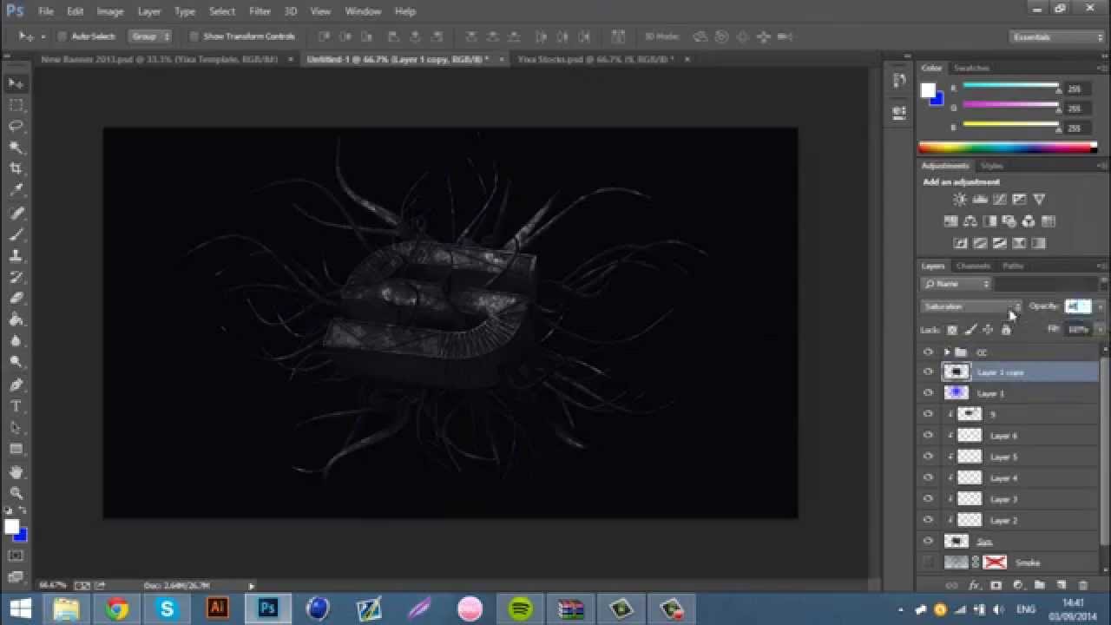Viewport: 1111px width, 625px height.
Task: Delete layer using the trash icon
Action: [1082, 586]
